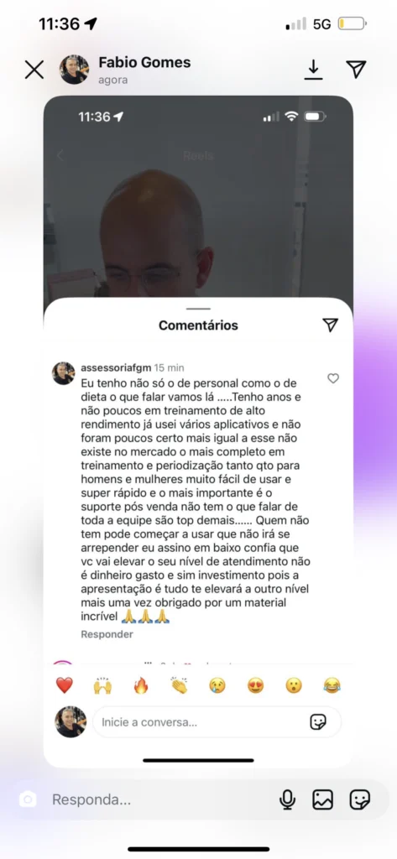Screen dimensions: 397x859
Task: Tap Responder under the comment
Action: coord(107,634)
